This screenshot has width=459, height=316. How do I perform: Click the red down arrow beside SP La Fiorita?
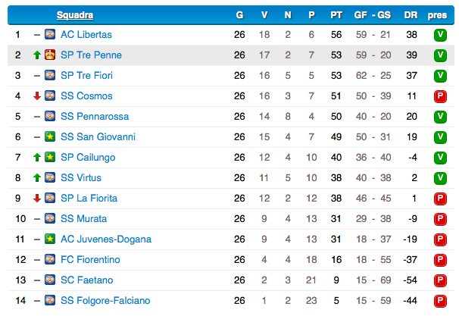coord(37,199)
